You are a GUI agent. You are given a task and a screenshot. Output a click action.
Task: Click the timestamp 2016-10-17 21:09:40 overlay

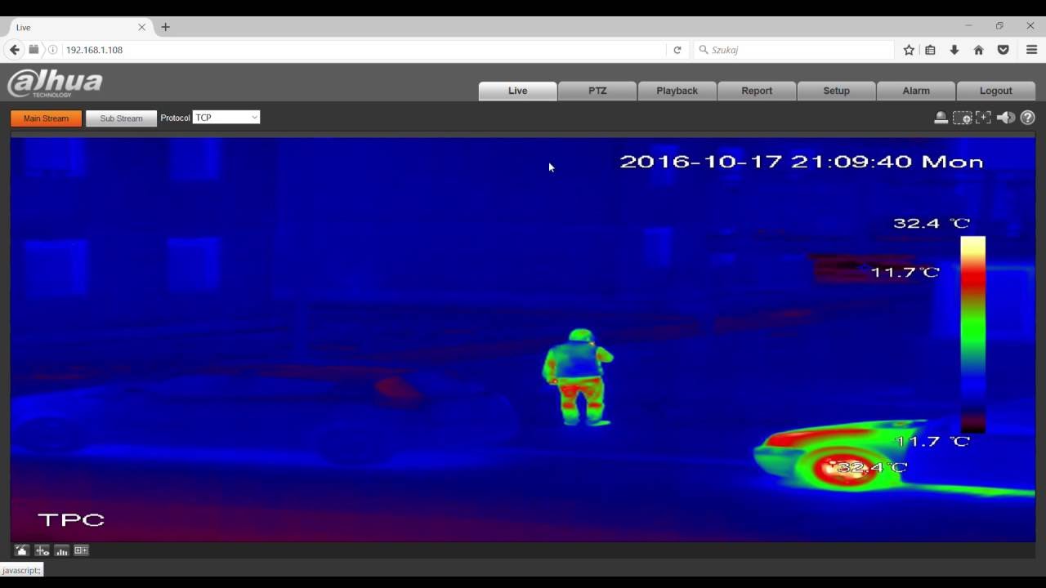tap(801, 162)
